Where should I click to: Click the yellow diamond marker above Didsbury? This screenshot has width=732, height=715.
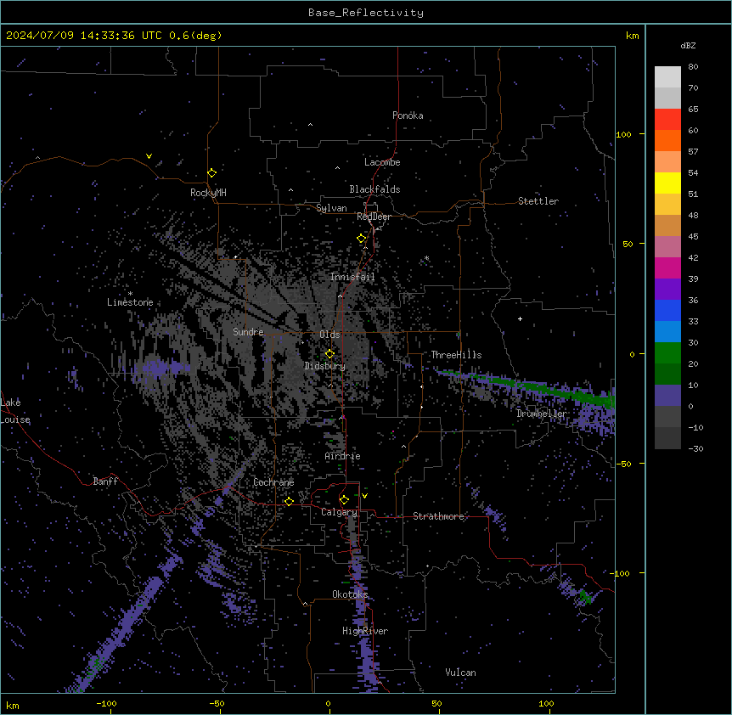point(330,354)
